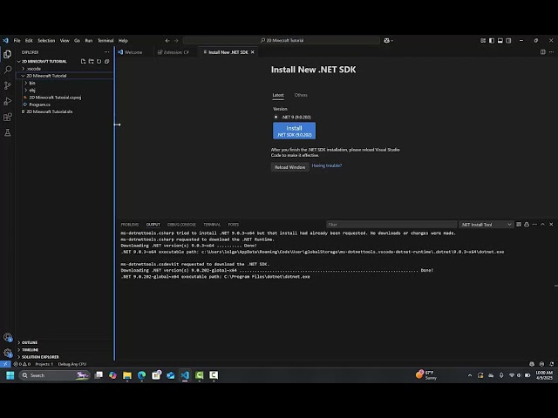Click Projects: 1 in status bar
This screenshot has height=418, width=558.
pos(44,364)
